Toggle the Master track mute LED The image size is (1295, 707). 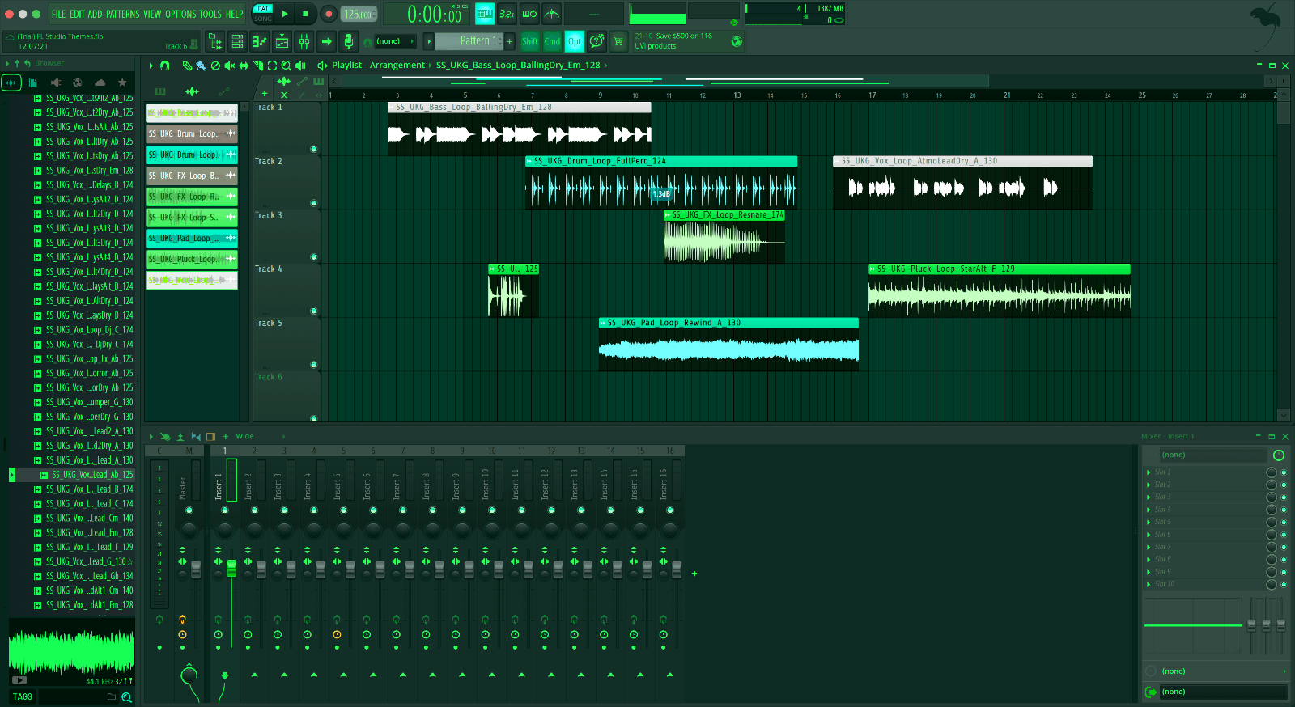pos(189,510)
